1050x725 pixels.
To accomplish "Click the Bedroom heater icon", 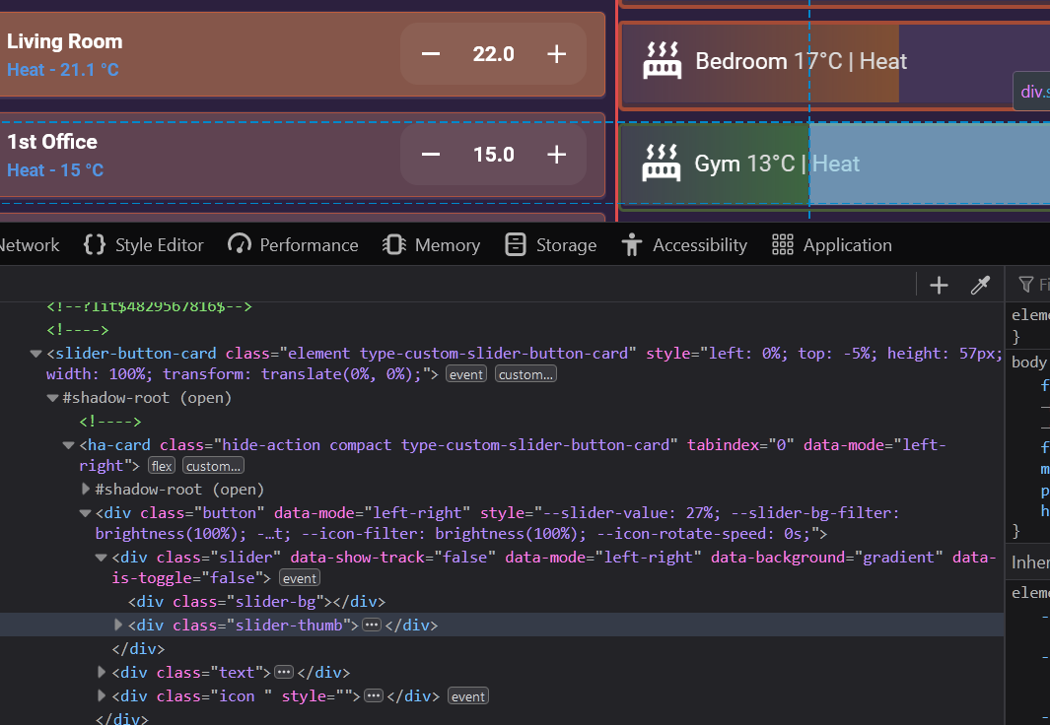I will (x=663, y=61).
